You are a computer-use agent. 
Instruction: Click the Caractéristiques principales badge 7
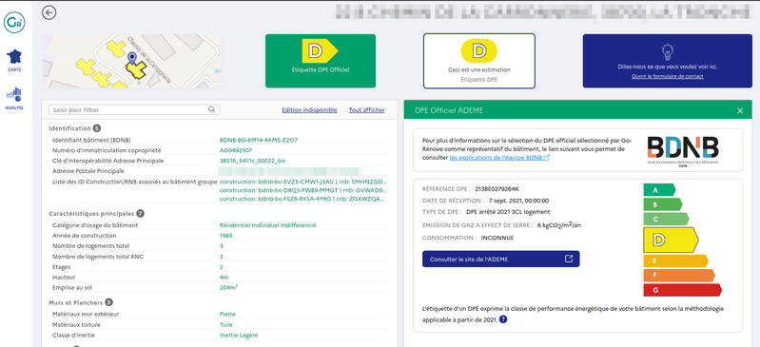coord(140,213)
